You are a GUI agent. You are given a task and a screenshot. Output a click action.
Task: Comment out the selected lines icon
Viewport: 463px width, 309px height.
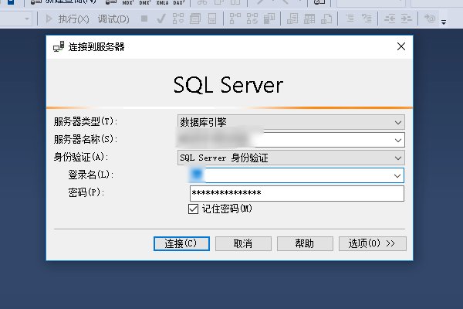(x=350, y=19)
